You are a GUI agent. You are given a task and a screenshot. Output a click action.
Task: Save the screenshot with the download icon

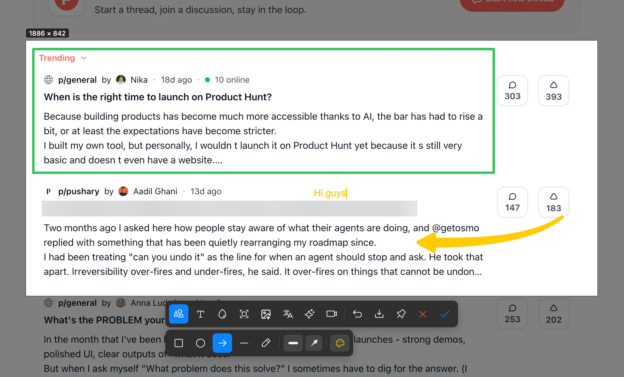pyautogui.click(x=379, y=314)
